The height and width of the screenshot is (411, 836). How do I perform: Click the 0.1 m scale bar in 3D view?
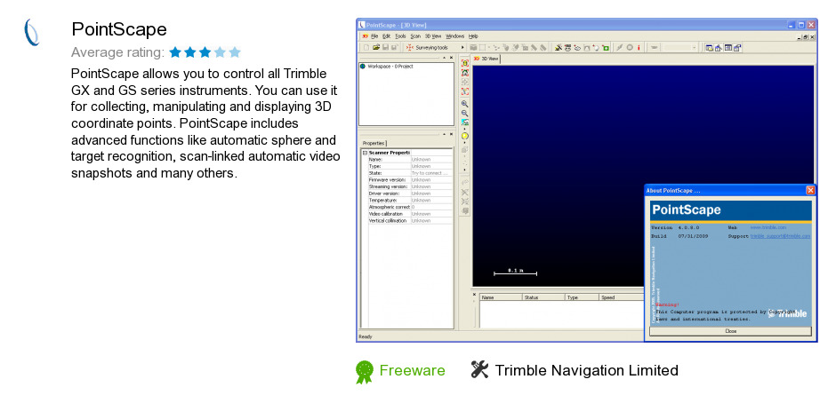point(515,272)
